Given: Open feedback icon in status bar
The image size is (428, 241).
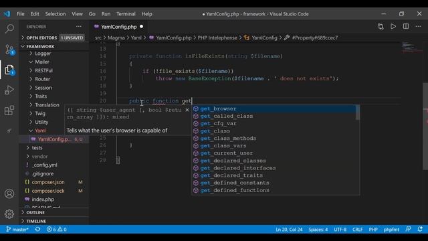Looking at the screenshot, I should (x=409, y=229).
